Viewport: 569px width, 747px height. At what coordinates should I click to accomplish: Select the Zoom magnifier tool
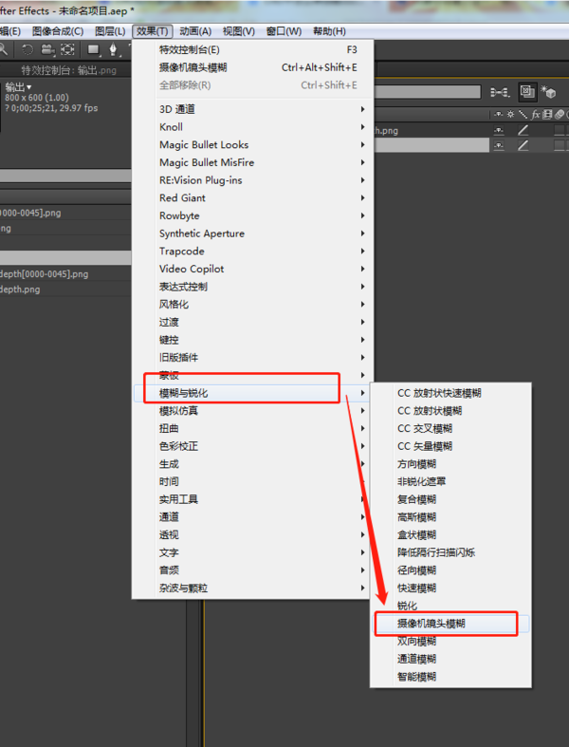click(3, 49)
